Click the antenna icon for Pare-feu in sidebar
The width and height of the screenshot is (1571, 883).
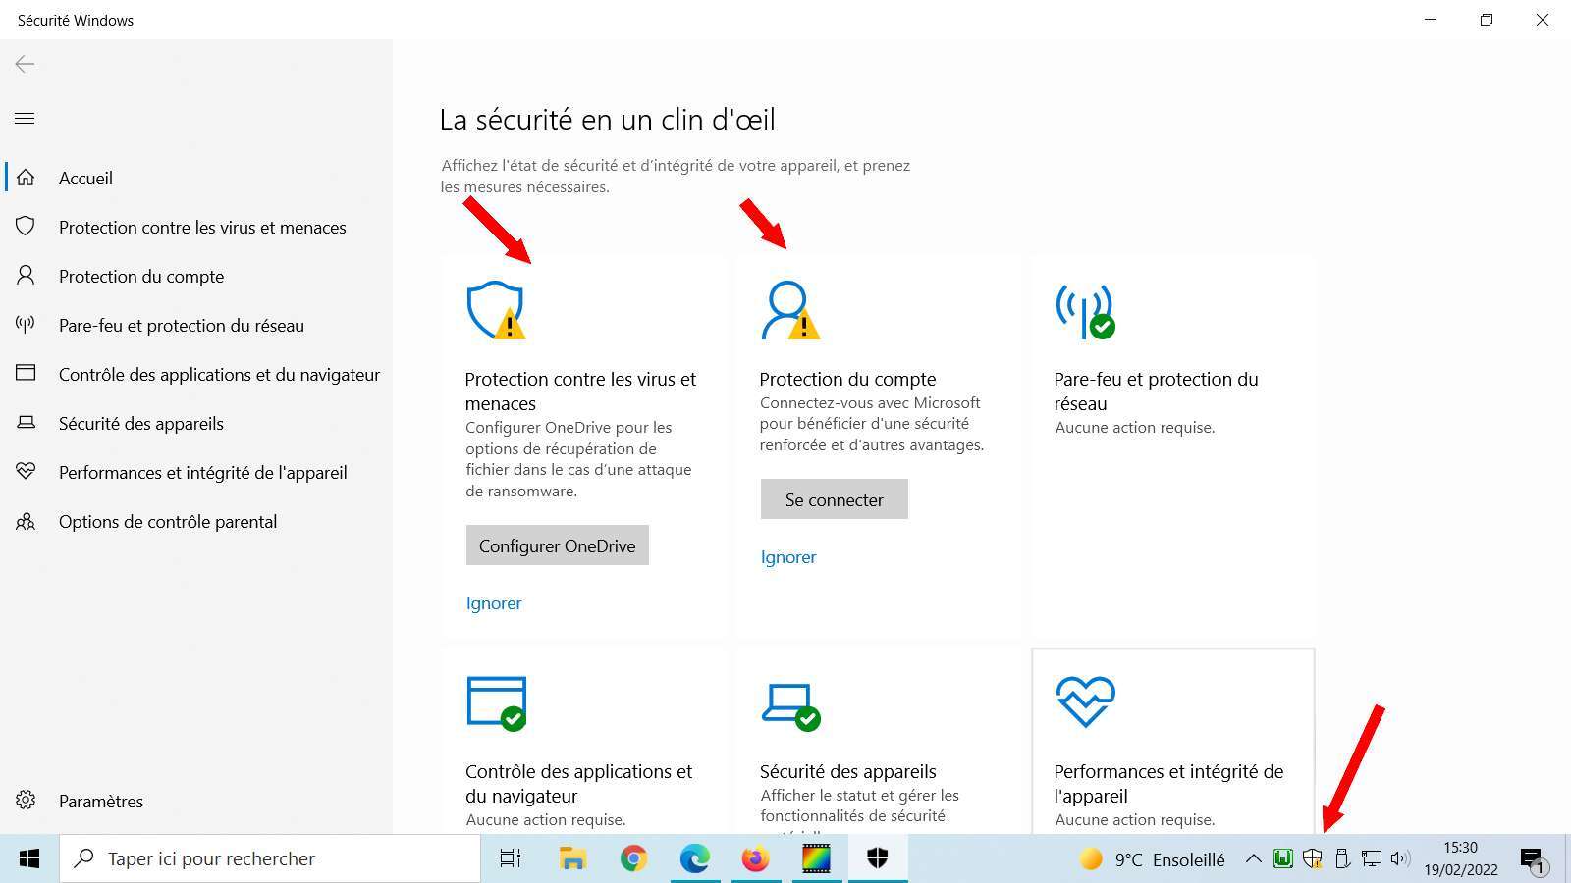point(26,325)
